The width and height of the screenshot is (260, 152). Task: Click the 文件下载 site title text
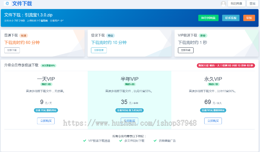pyautogui.click(x=22, y=3)
